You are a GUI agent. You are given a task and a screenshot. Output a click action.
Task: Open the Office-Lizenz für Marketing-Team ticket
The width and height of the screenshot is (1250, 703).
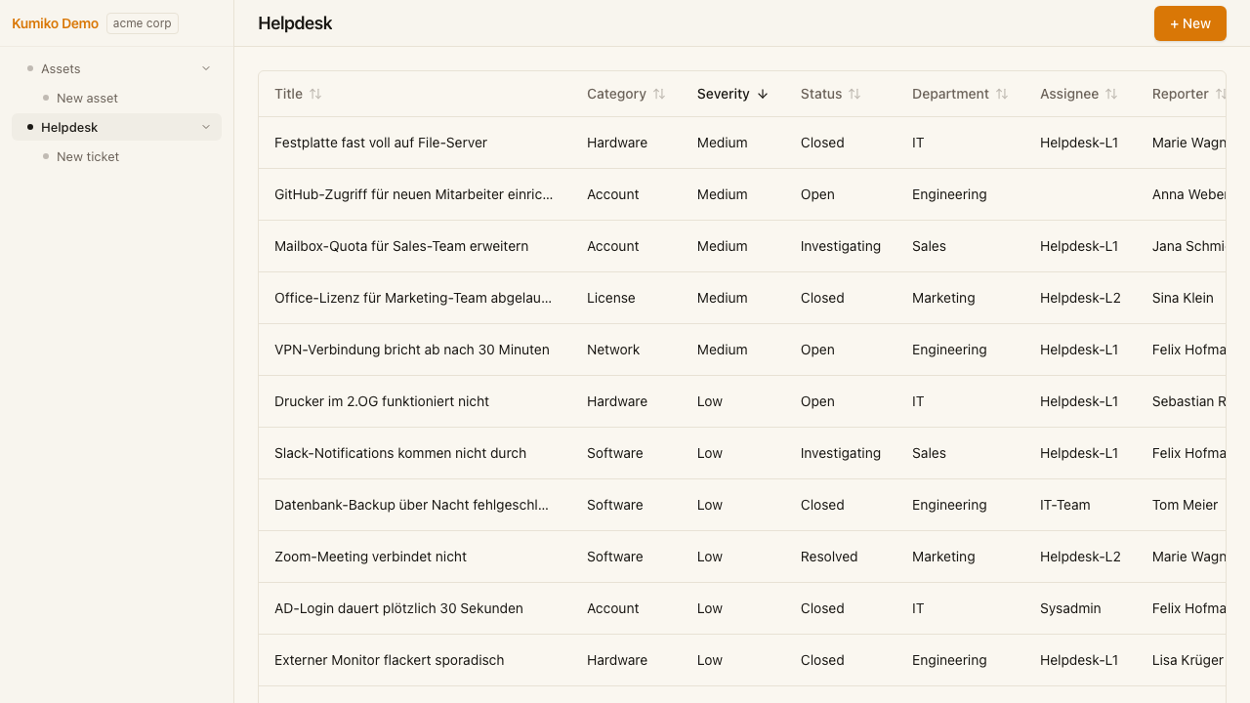click(x=413, y=298)
